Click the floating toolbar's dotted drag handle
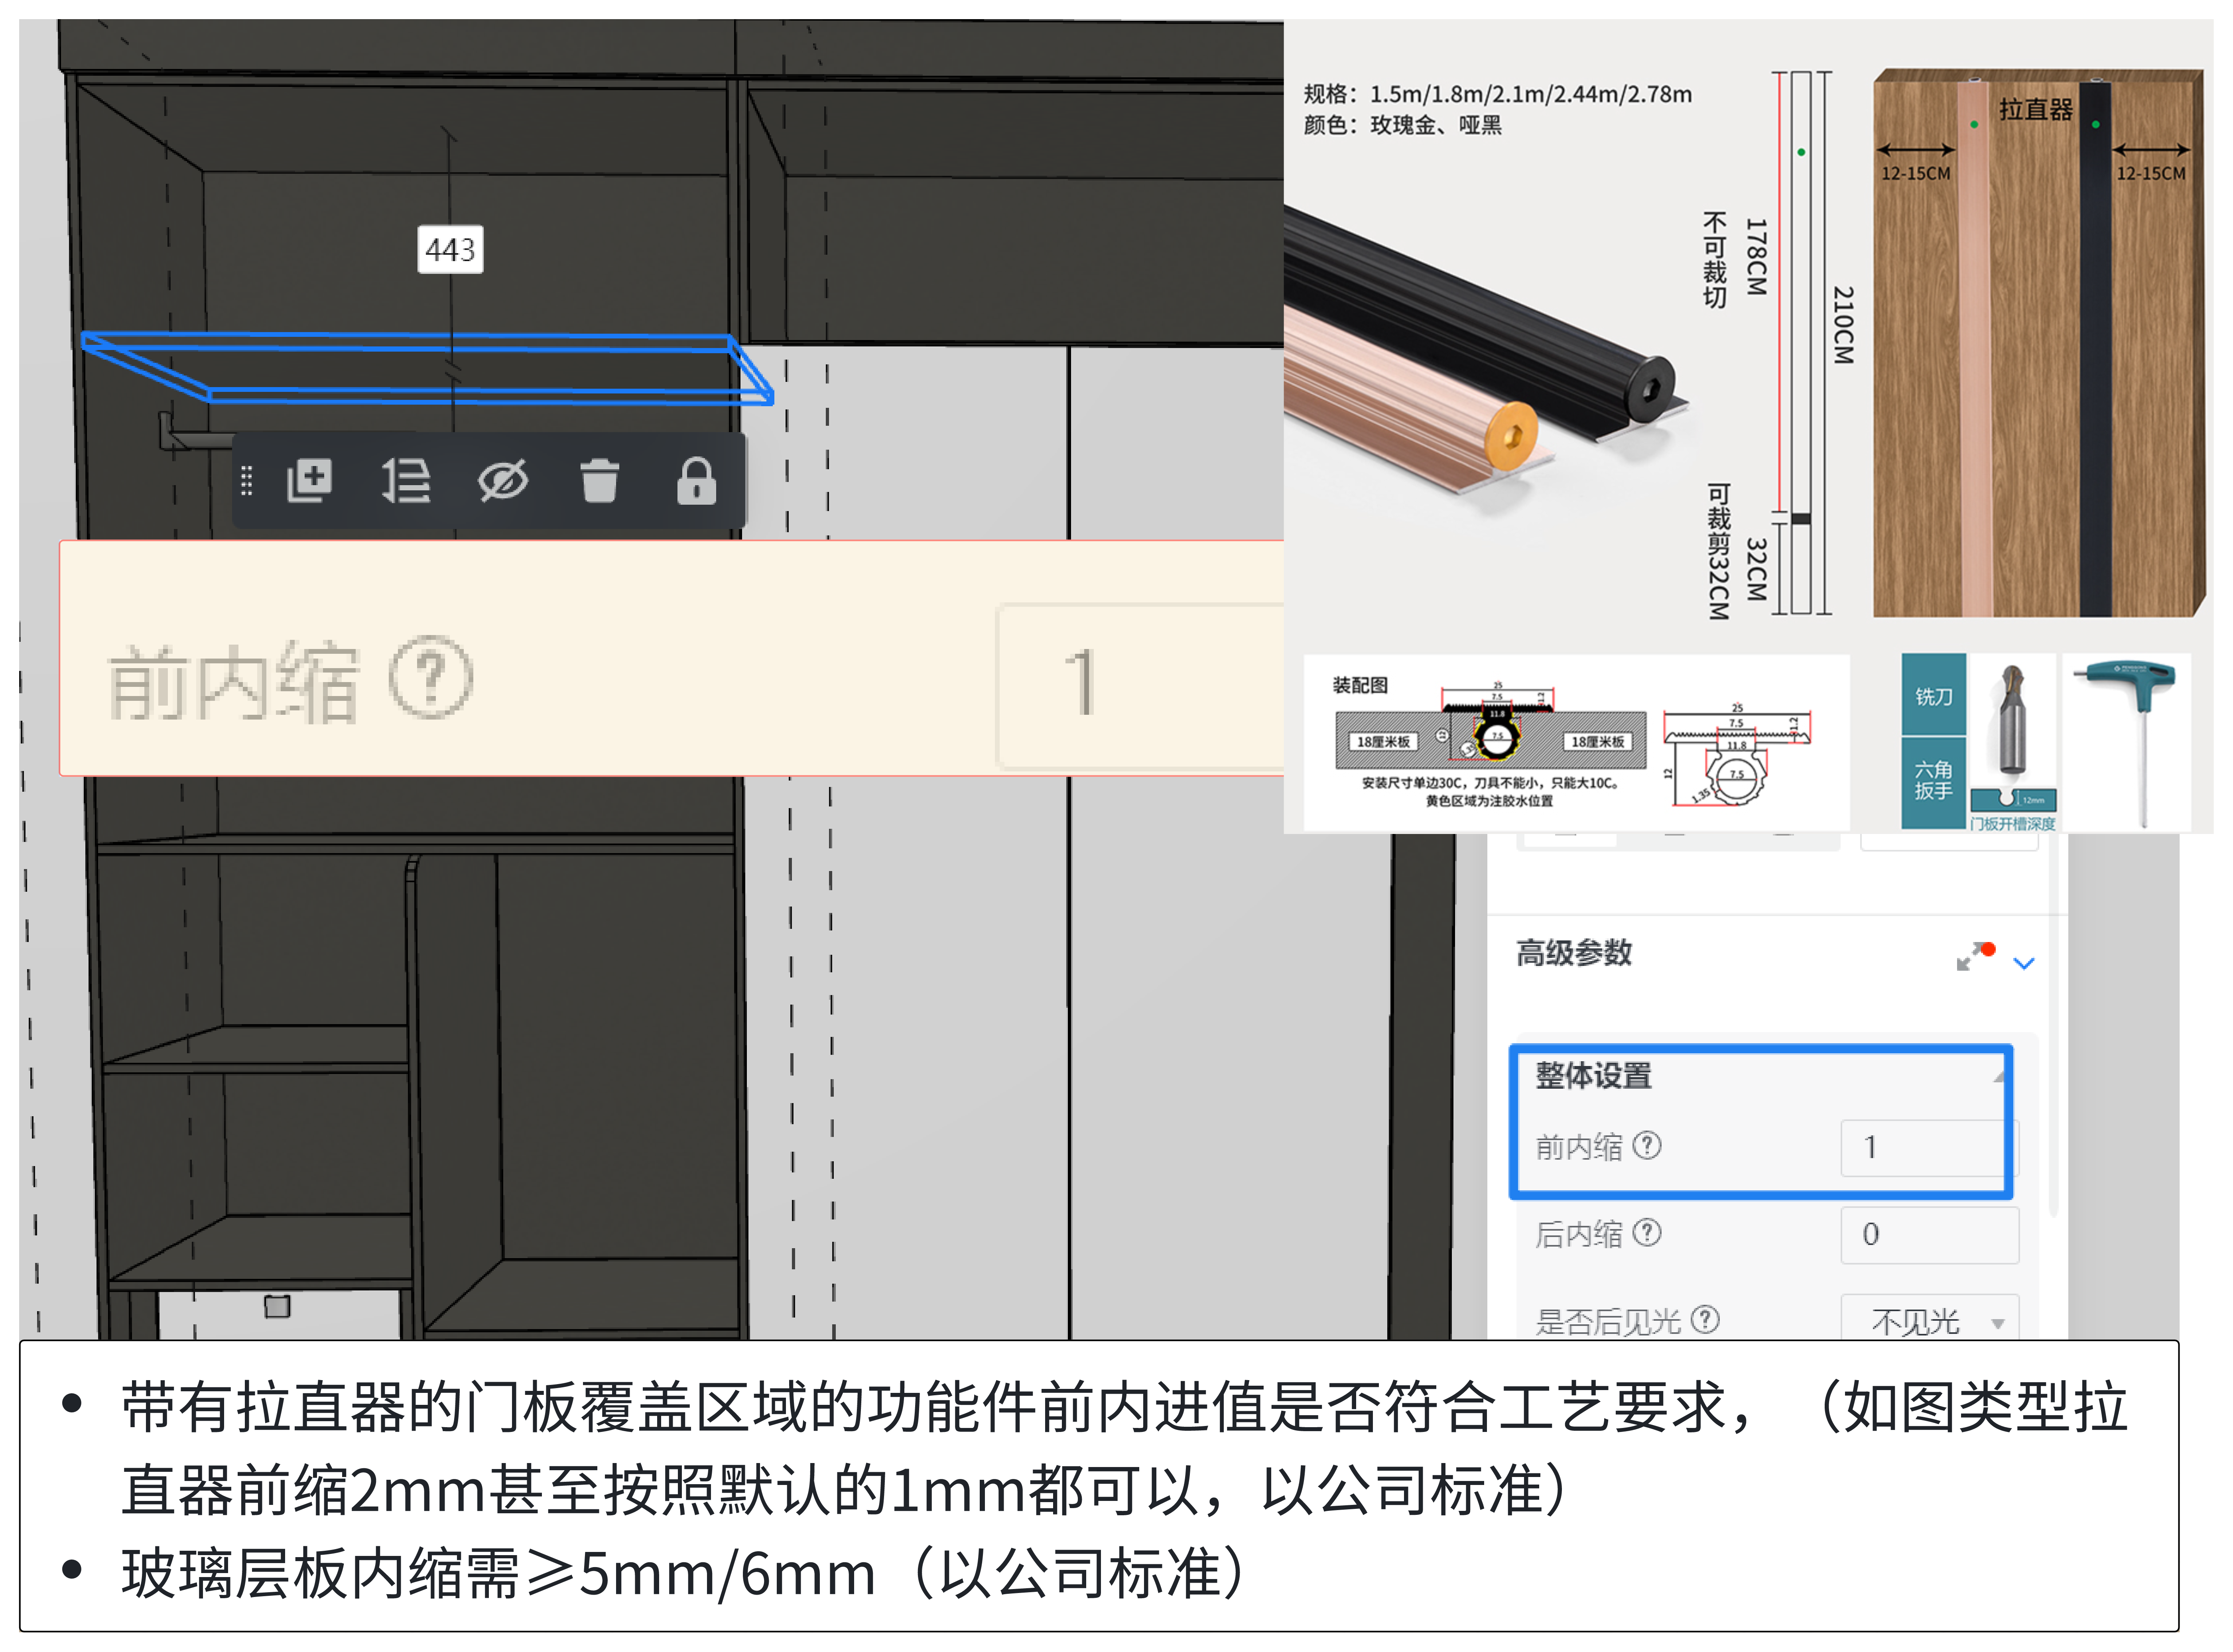Viewport: 2233px width, 1652px height. coord(247,481)
